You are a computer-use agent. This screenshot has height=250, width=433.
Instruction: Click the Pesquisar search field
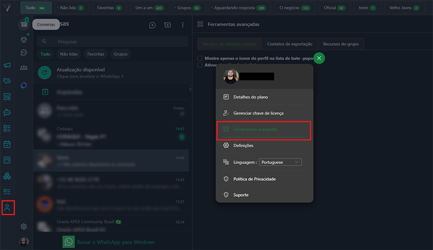click(115, 42)
